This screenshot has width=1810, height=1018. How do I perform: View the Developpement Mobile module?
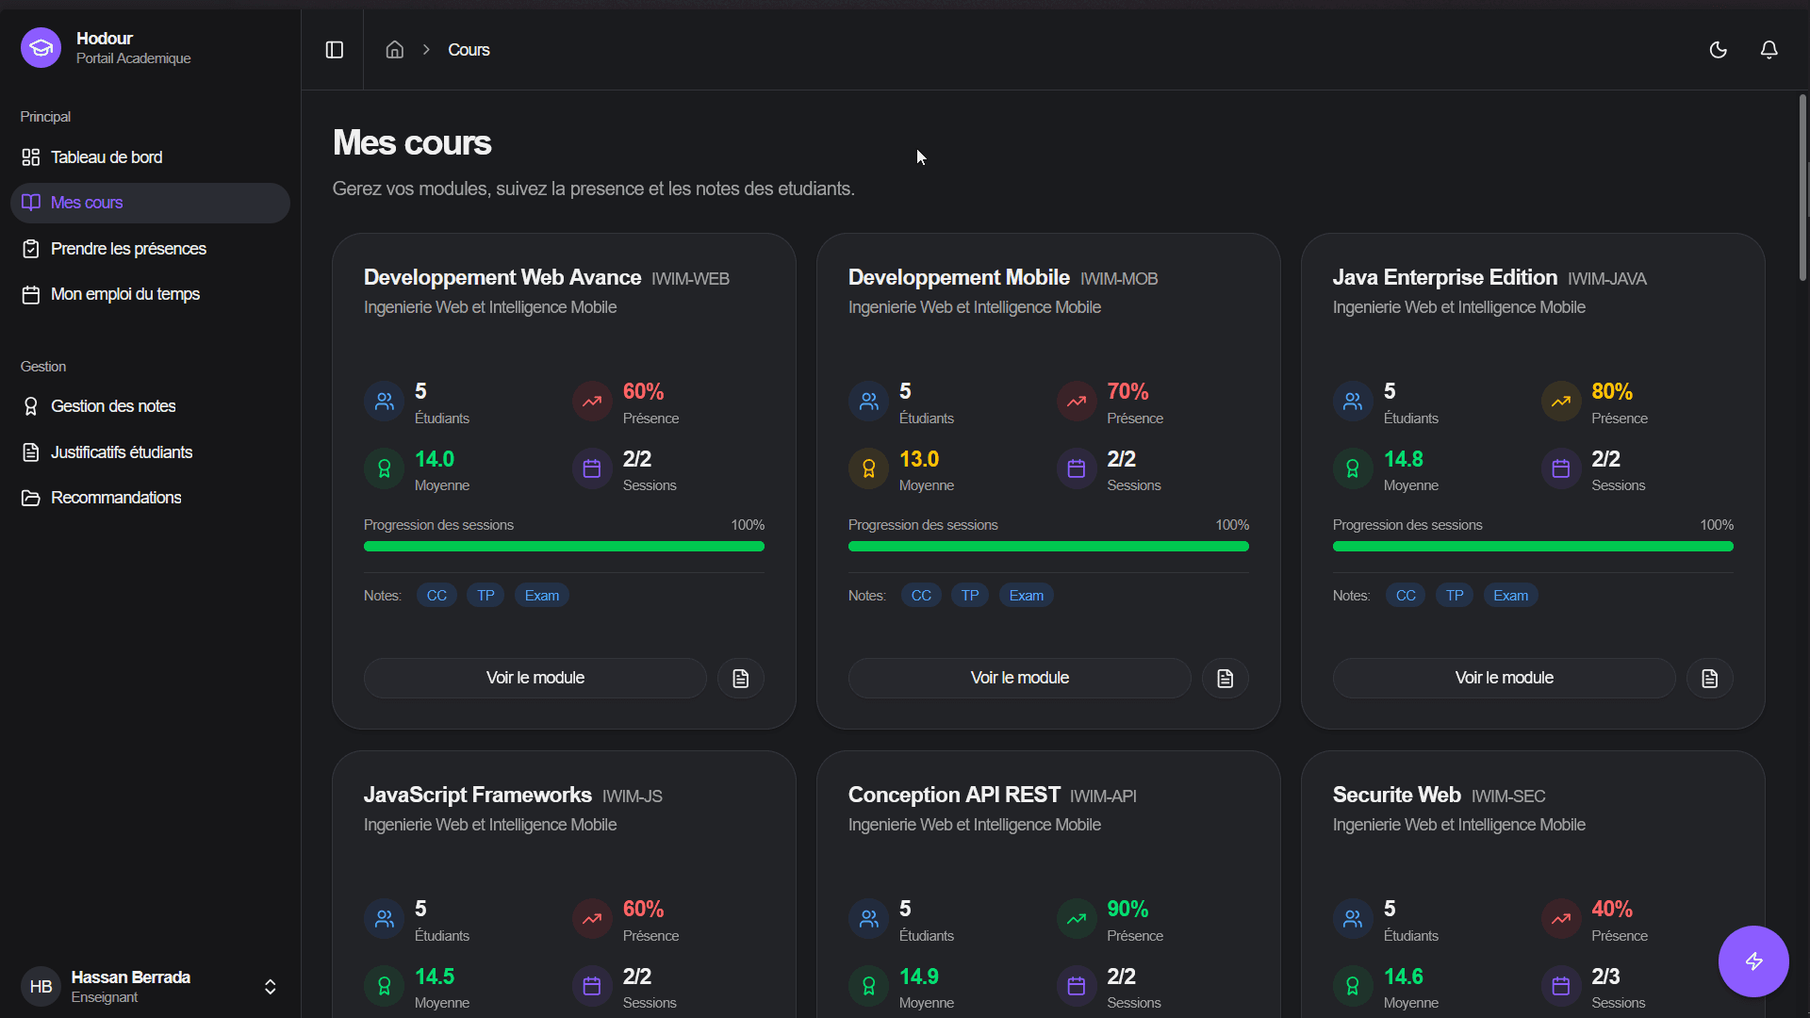coord(1020,678)
